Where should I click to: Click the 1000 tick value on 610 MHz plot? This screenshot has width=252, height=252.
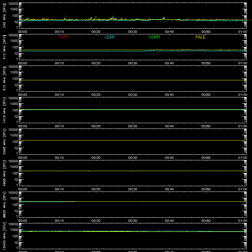tap(14, 72)
